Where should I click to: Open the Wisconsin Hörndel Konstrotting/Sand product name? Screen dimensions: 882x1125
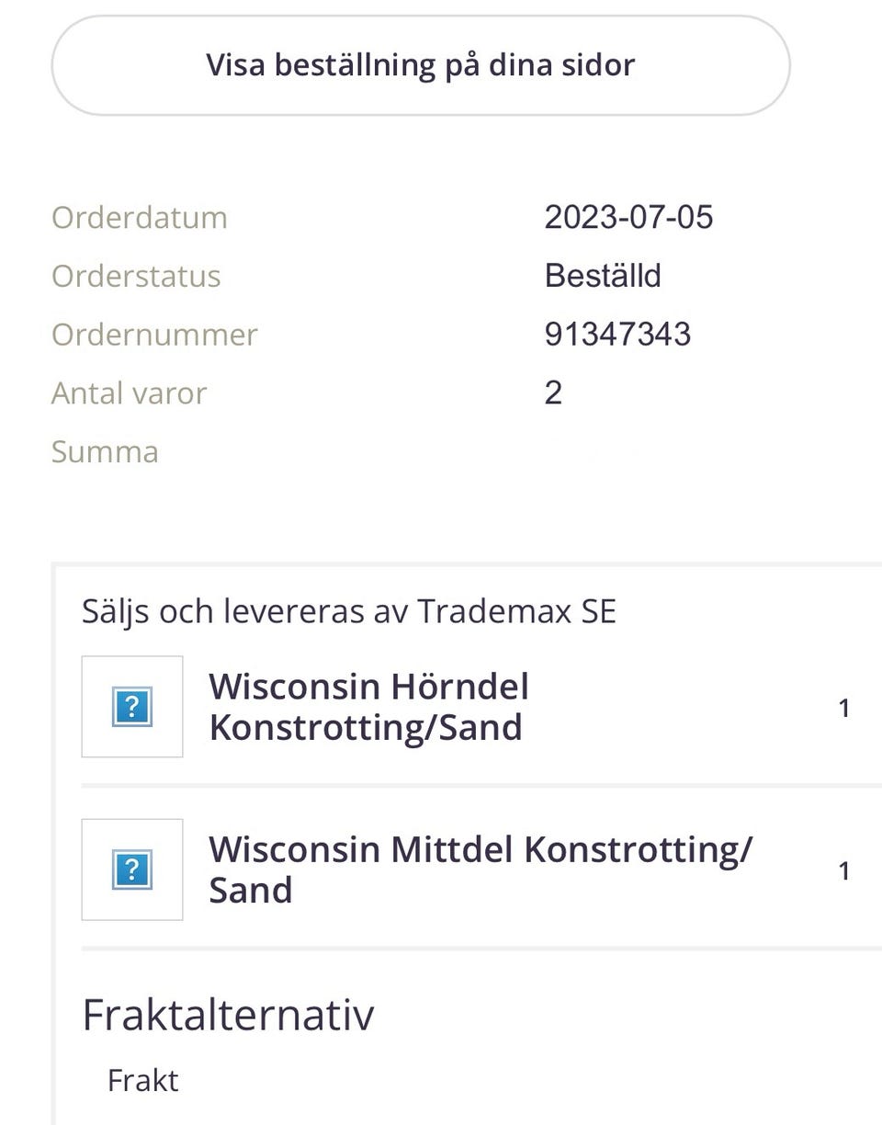(368, 707)
